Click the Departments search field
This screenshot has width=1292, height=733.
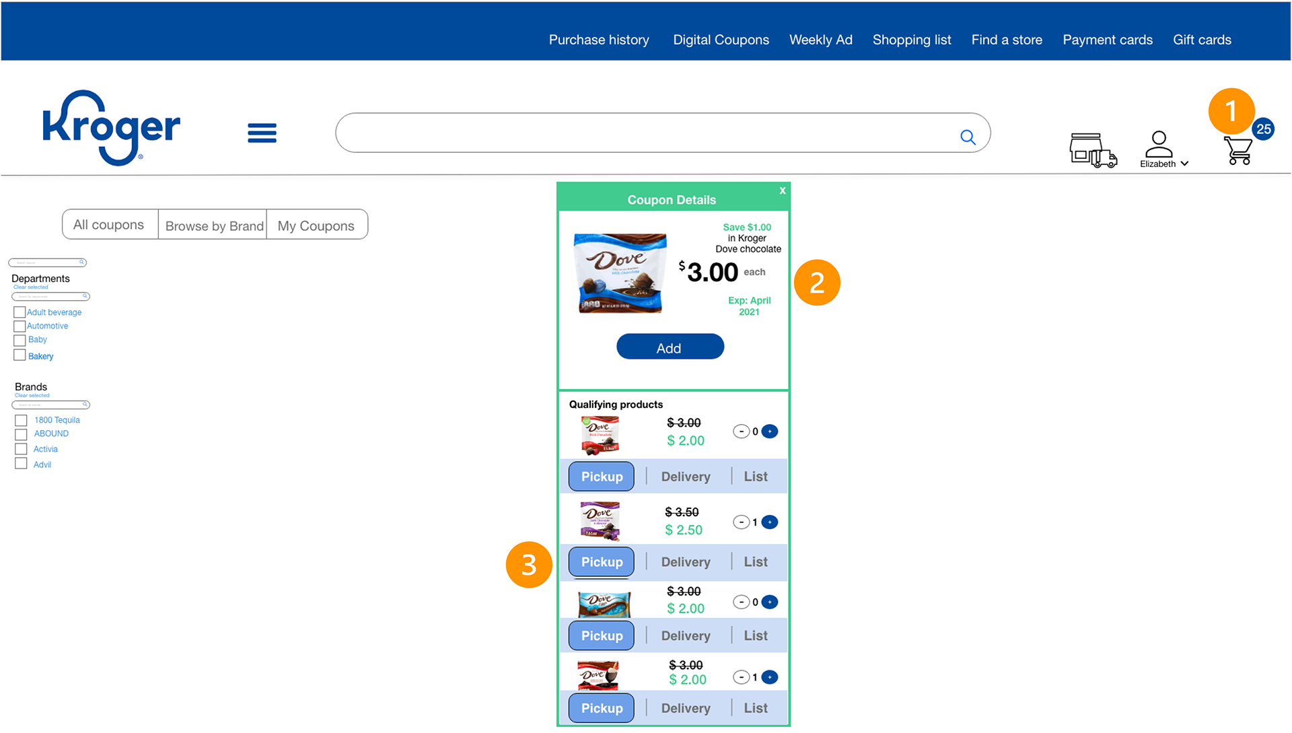point(50,296)
